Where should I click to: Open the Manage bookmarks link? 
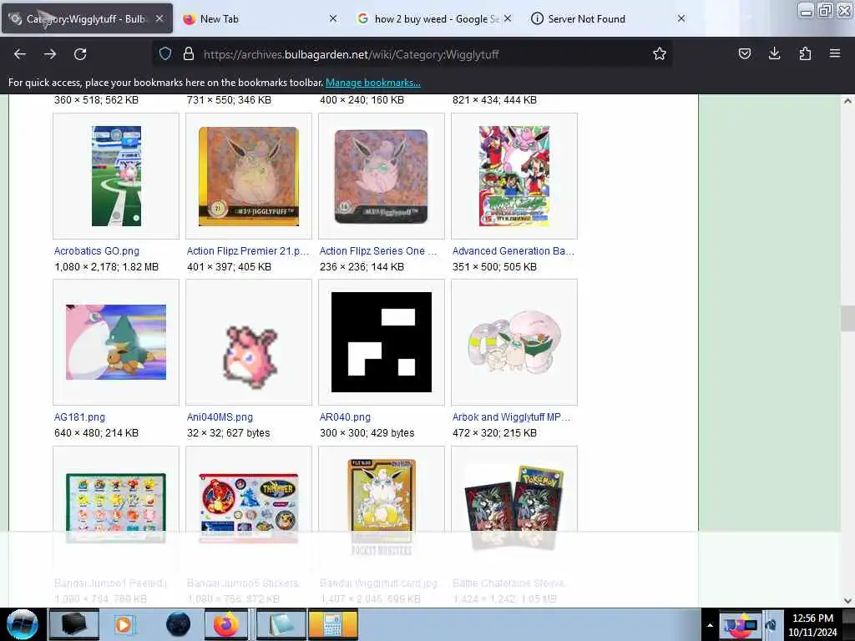click(x=373, y=83)
